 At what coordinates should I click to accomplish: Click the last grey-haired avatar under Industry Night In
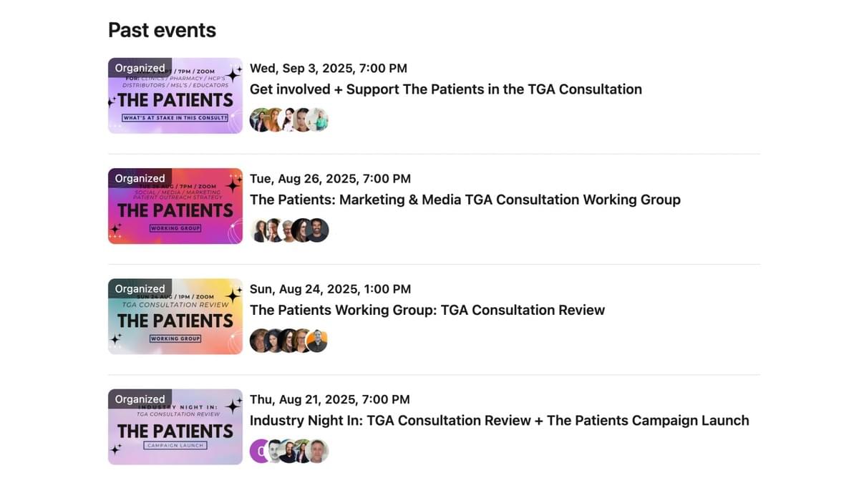coord(318,451)
